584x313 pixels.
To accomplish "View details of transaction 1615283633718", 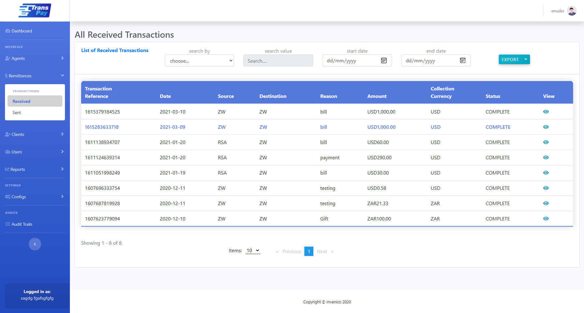I will point(546,127).
